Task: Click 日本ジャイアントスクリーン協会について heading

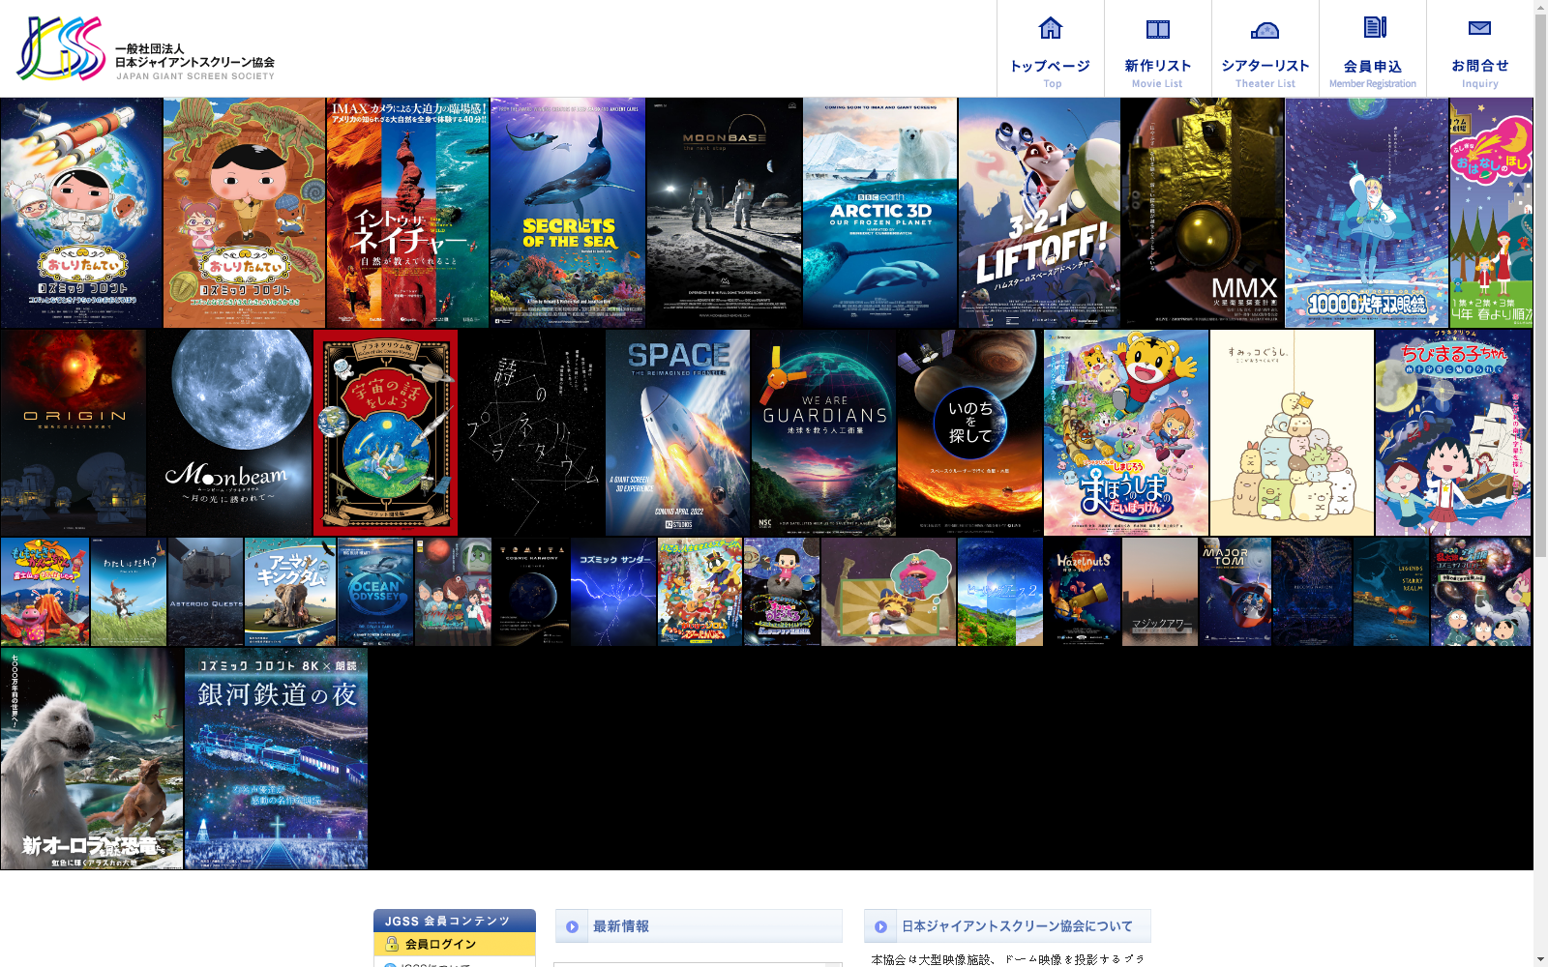Action: point(1017,926)
